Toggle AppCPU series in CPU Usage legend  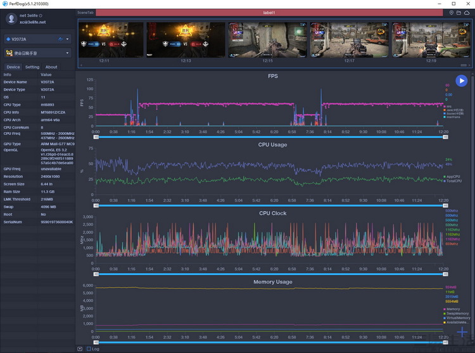click(452, 176)
